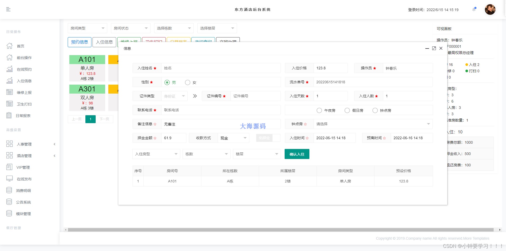The width and height of the screenshot is (506, 251).
Task: Click the 首页 home icon
Action: [x=9, y=46]
